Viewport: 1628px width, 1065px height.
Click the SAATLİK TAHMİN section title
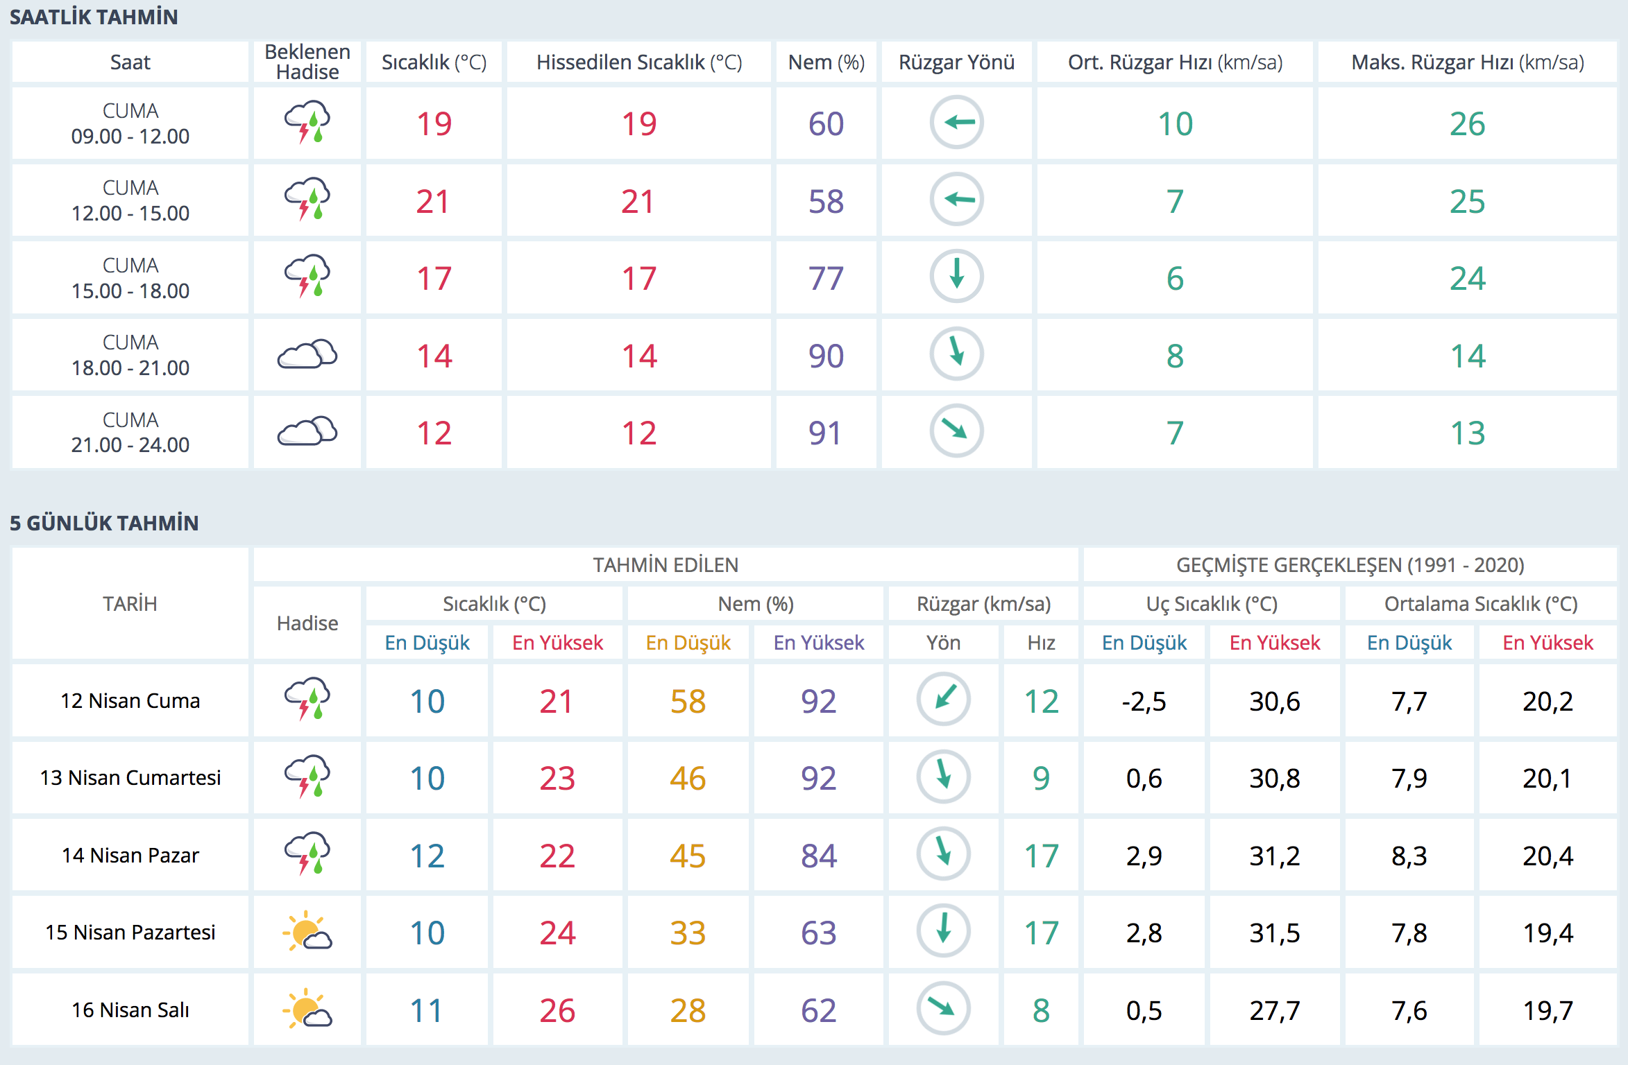[94, 17]
